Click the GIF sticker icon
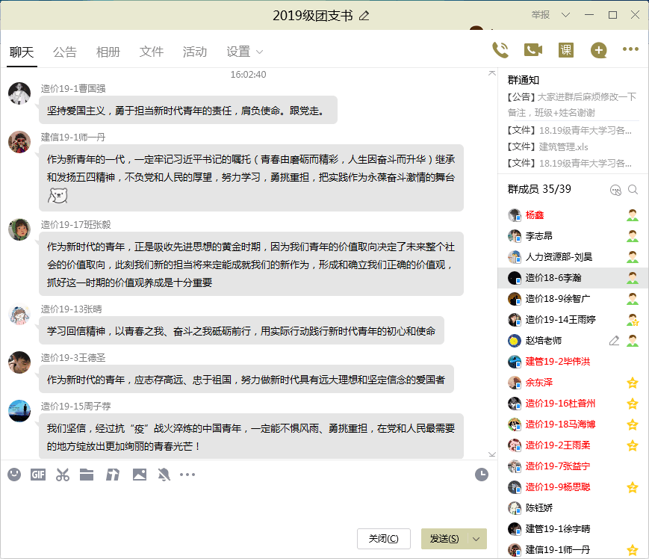This screenshot has width=649, height=559. (x=38, y=475)
